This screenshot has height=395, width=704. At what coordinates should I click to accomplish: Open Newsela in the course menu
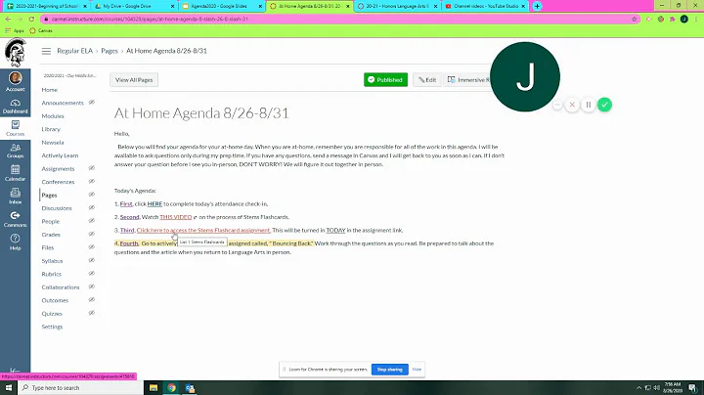53,143
